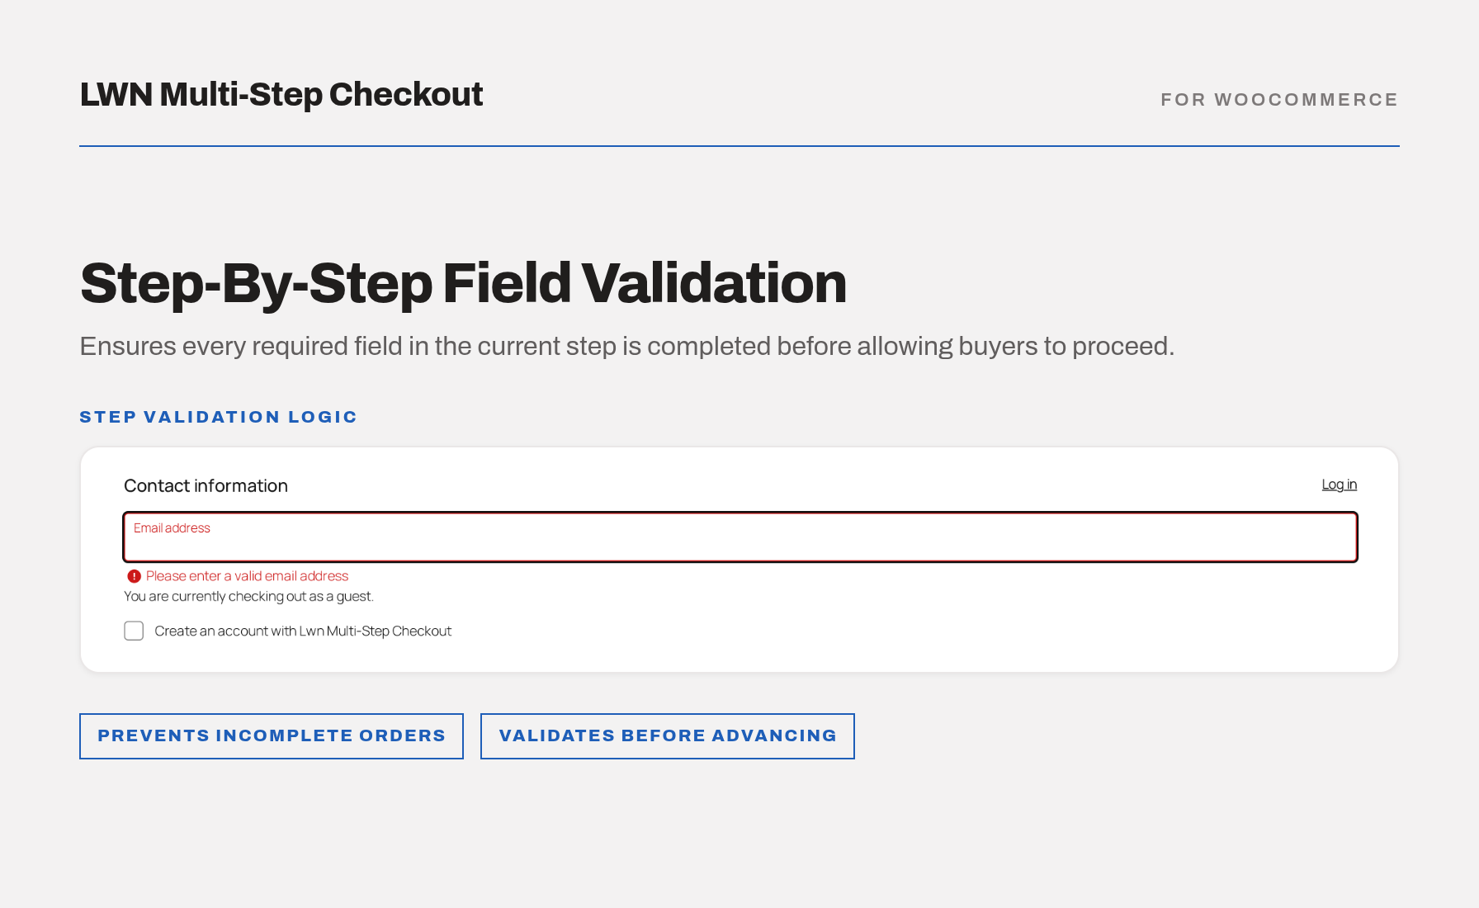Select the Prevents Incomplete Orders badge
Screen dimensions: 1479x908
coord(272,736)
